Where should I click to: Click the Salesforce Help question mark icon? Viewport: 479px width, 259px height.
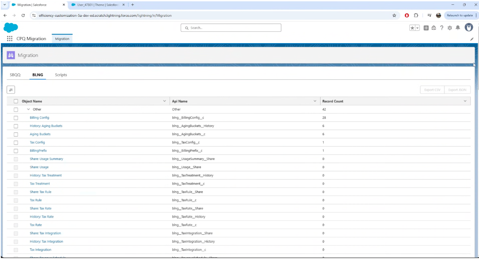click(441, 28)
